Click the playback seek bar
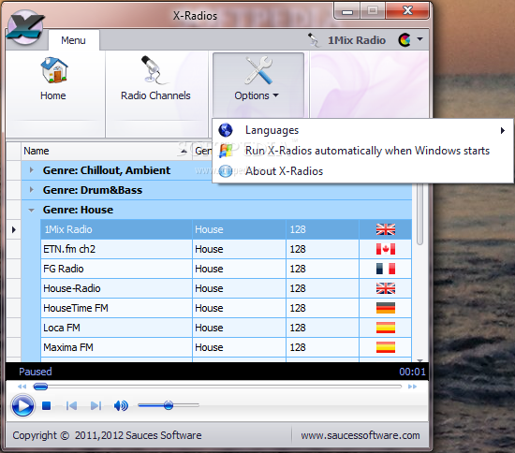Viewport: 515px width, 453px height. pos(217,387)
